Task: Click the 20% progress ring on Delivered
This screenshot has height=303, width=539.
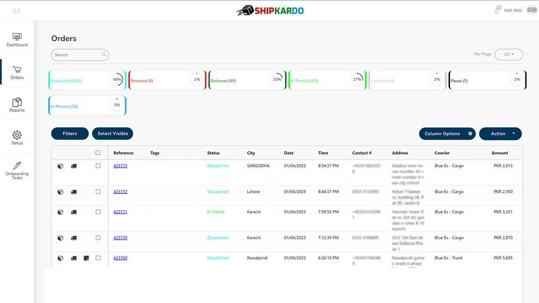Action: [277, 79]
